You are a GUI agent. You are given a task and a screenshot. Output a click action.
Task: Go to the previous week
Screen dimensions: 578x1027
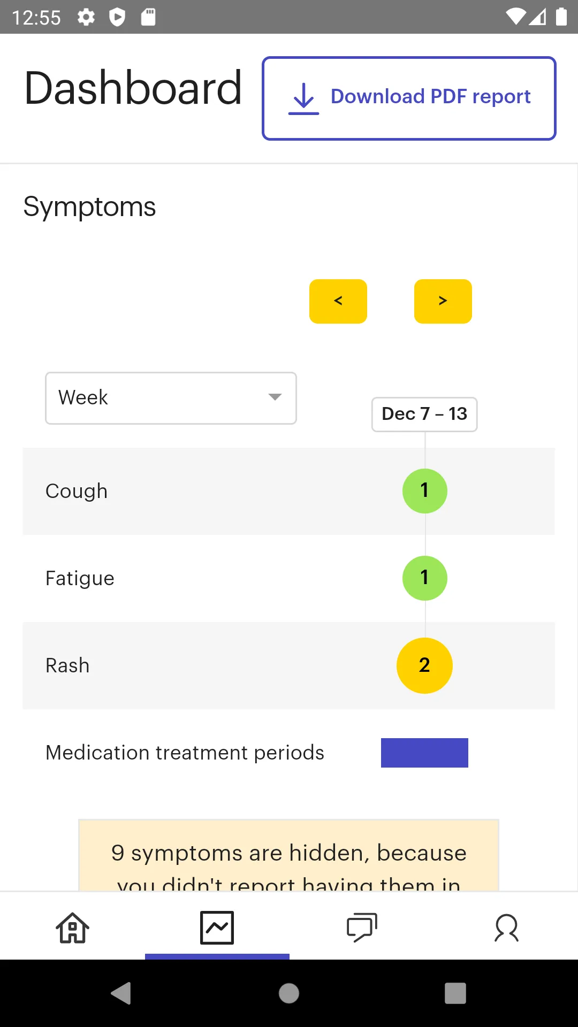[338, 301]
